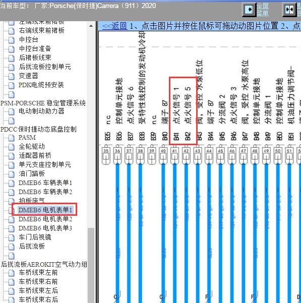Click page icon beside PASM
301x303 pixels.
pyautogui.click(x=12, y=138)
